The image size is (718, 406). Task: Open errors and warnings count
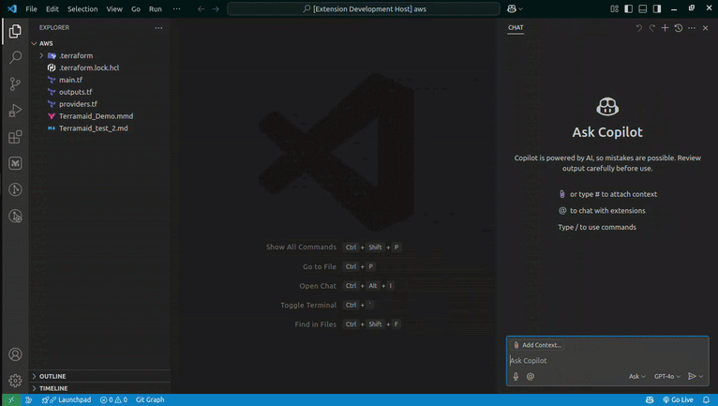click(x=113, y=399)
